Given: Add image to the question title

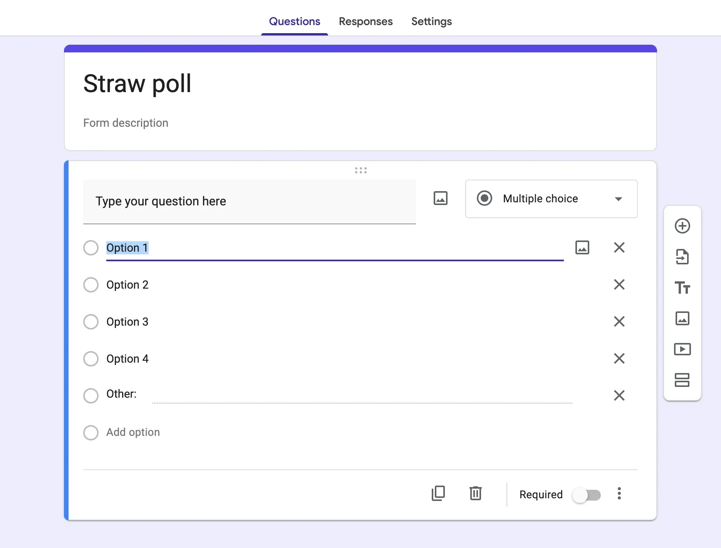Looking at the screenshot, I should 440,198.
